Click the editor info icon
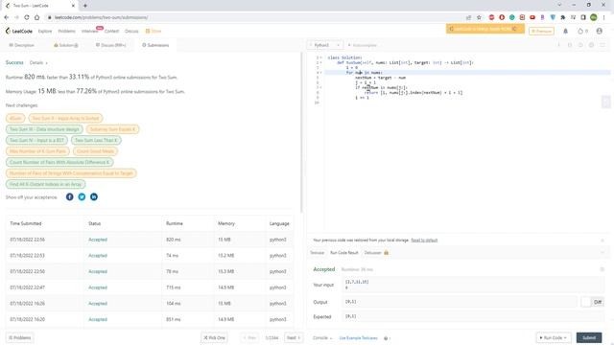Image resolution: width=614 pixels, height=345 pixels. pos(558,45)
